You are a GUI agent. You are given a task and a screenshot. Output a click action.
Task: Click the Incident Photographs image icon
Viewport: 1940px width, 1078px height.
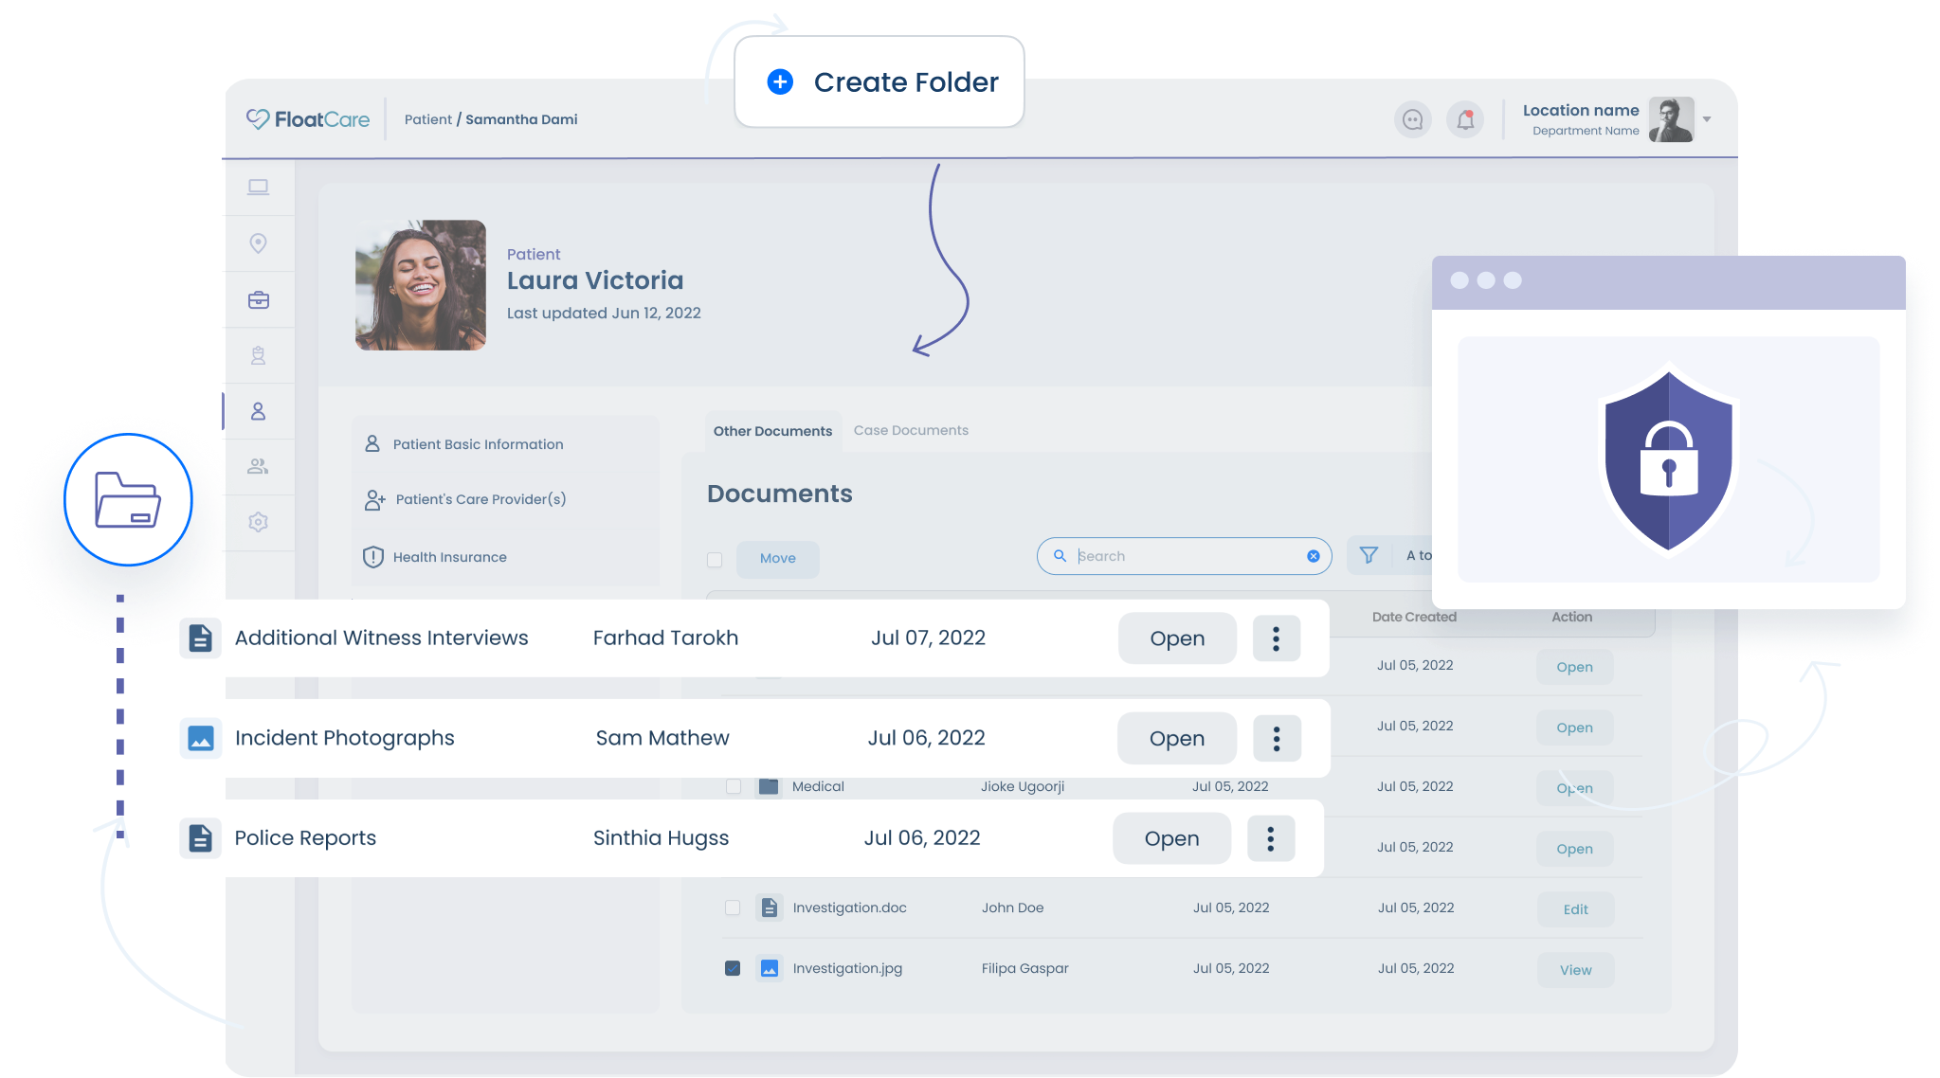point(200,738)
